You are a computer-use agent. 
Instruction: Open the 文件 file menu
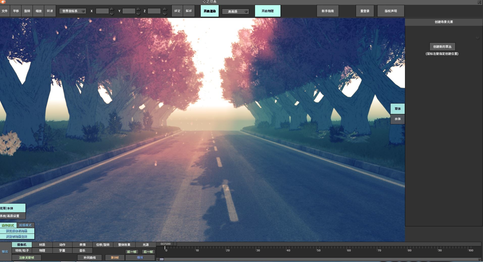[5, 11]
